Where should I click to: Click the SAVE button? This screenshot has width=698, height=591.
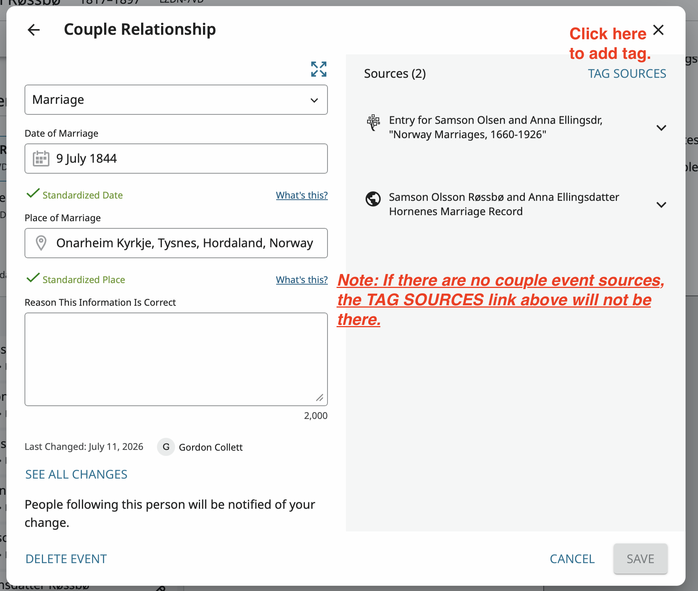(641, 559)
